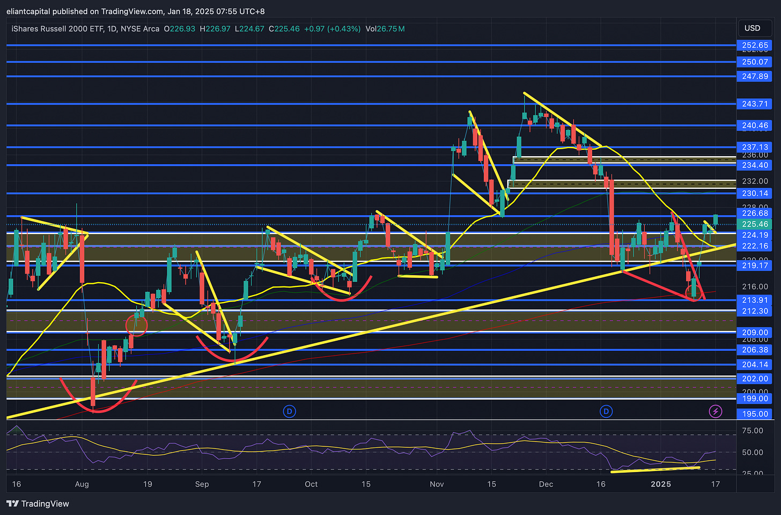Click the TradingView logo at bottom left

pyautogui.click(x=38, y=504)
